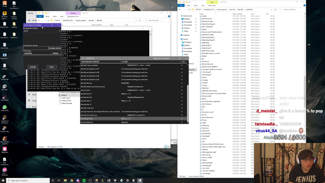Click the Command to Execute input field
325x183 pixels.
(x=36, y=48)
